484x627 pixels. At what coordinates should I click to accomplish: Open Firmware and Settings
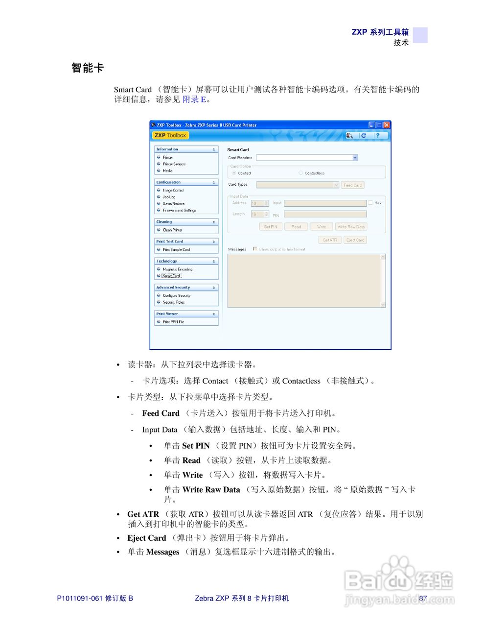pos(180,210)
